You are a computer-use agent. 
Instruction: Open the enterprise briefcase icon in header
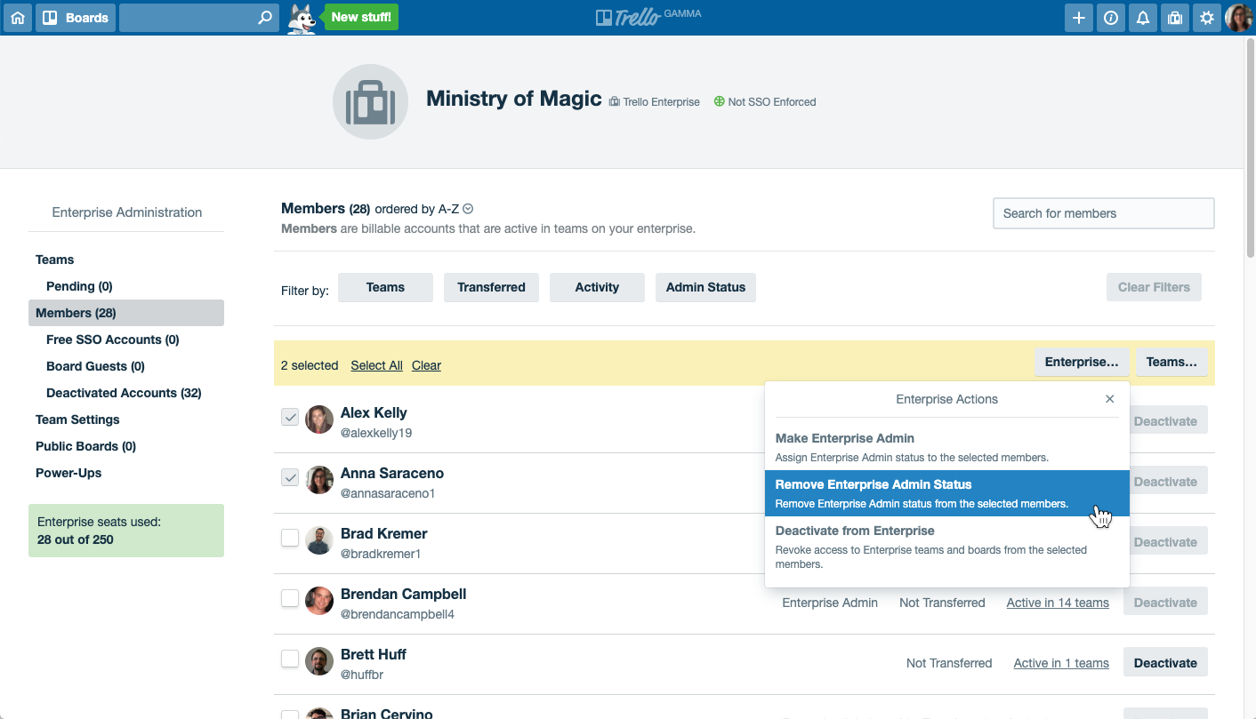(x=1175, y=18)
